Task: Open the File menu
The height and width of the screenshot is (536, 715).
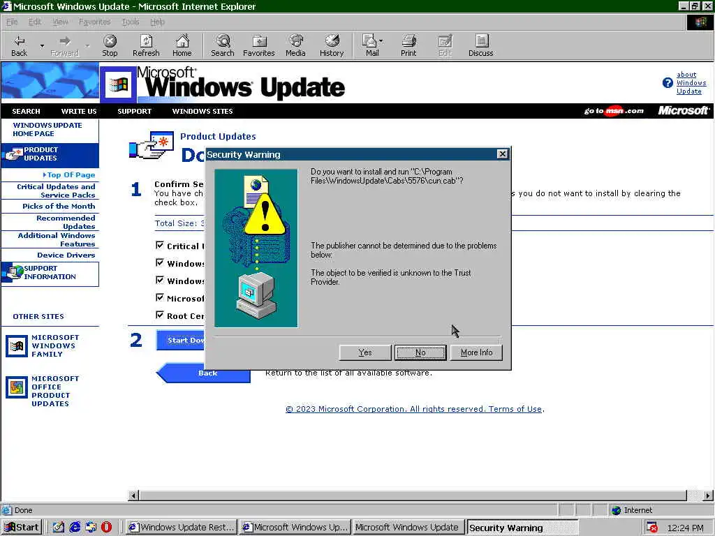Action: tap(12, 22)
